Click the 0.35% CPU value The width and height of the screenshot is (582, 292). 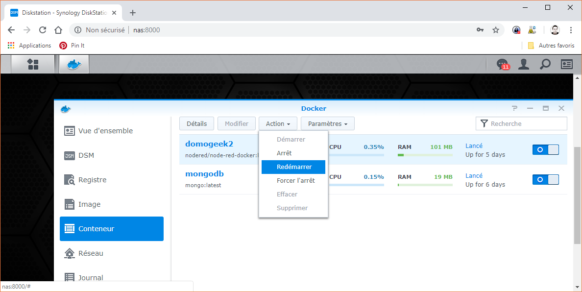pos(374,147)
